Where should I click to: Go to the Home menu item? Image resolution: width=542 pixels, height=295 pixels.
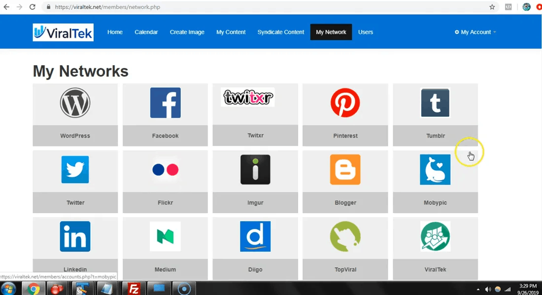click(x=115, y=32)
